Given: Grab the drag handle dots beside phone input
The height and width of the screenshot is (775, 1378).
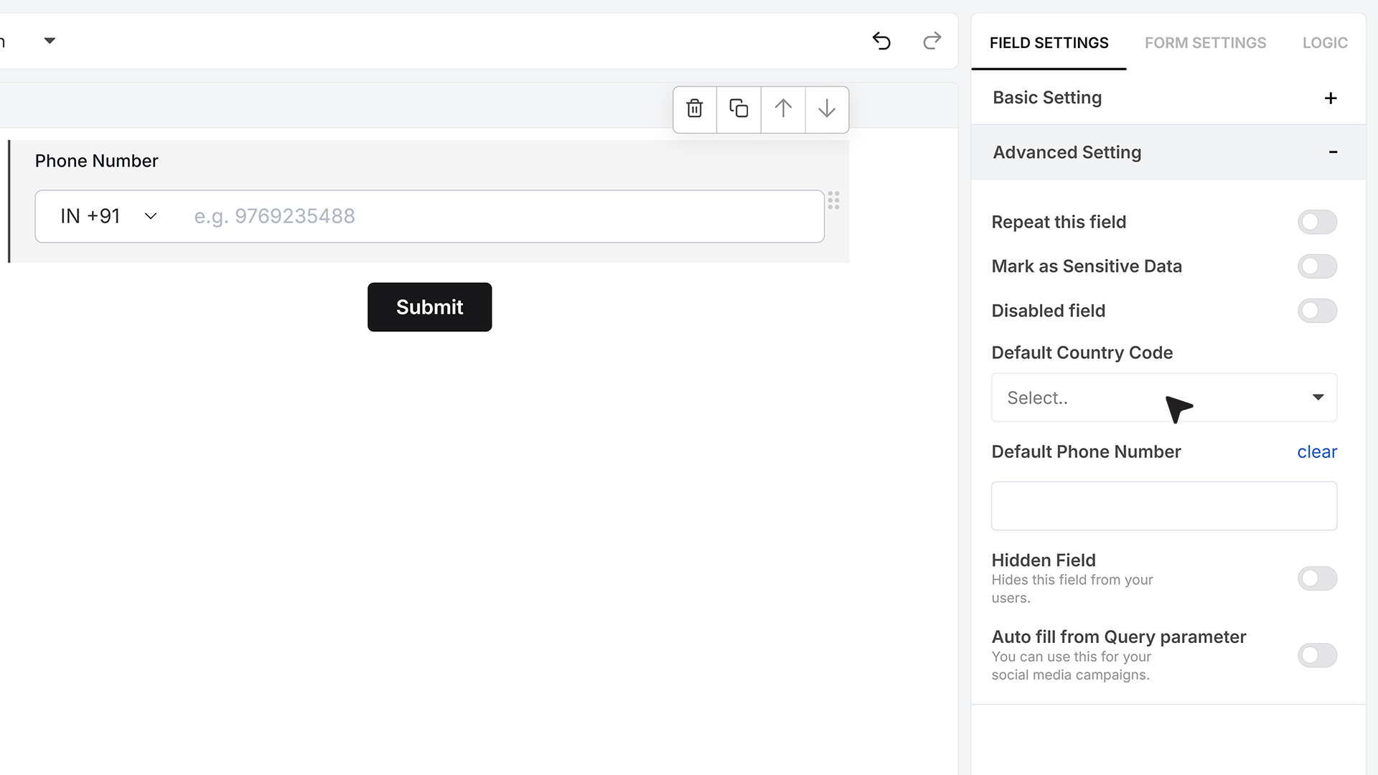Looking at the screenshot, I should pyautogui.click(x=833, y=200).
